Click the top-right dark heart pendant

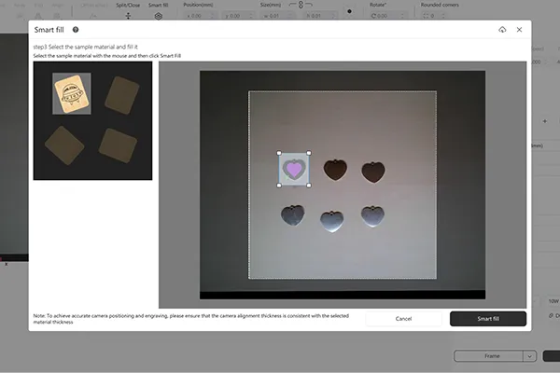372,171
